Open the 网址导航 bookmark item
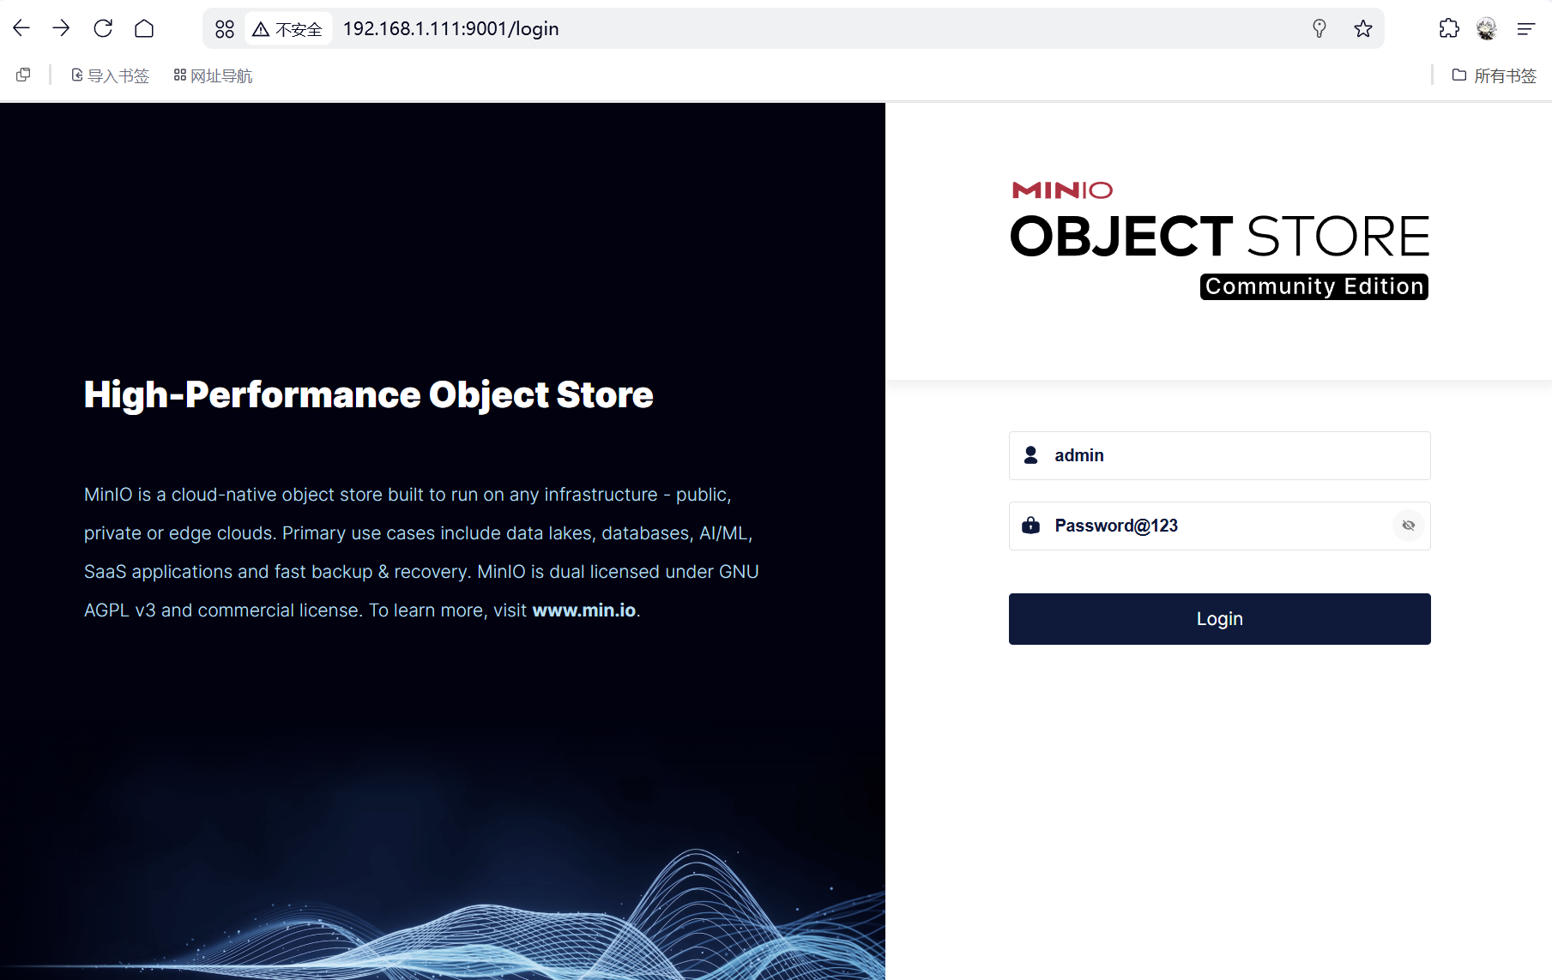This screenshot has height=980, width=1552. tap(213, 75)
